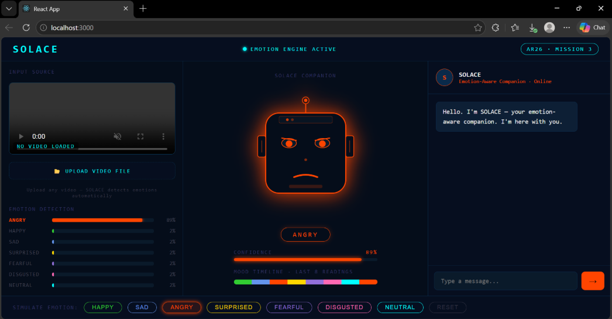The image size is (612, 319).
Task: Click the SURPRISED row in emotion detection
Action: (92, 253)
